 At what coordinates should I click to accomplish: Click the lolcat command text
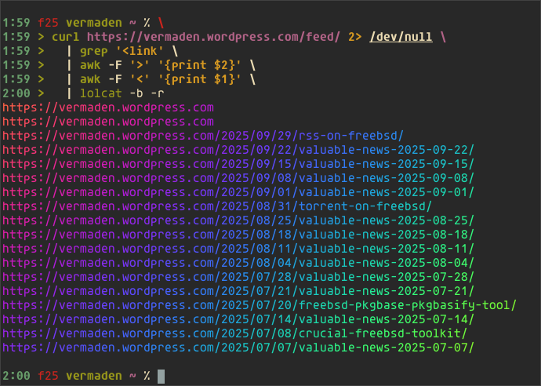click(102, 93)
